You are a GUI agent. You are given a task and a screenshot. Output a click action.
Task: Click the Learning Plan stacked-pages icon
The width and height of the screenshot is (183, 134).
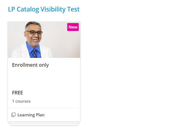(13, 115)
